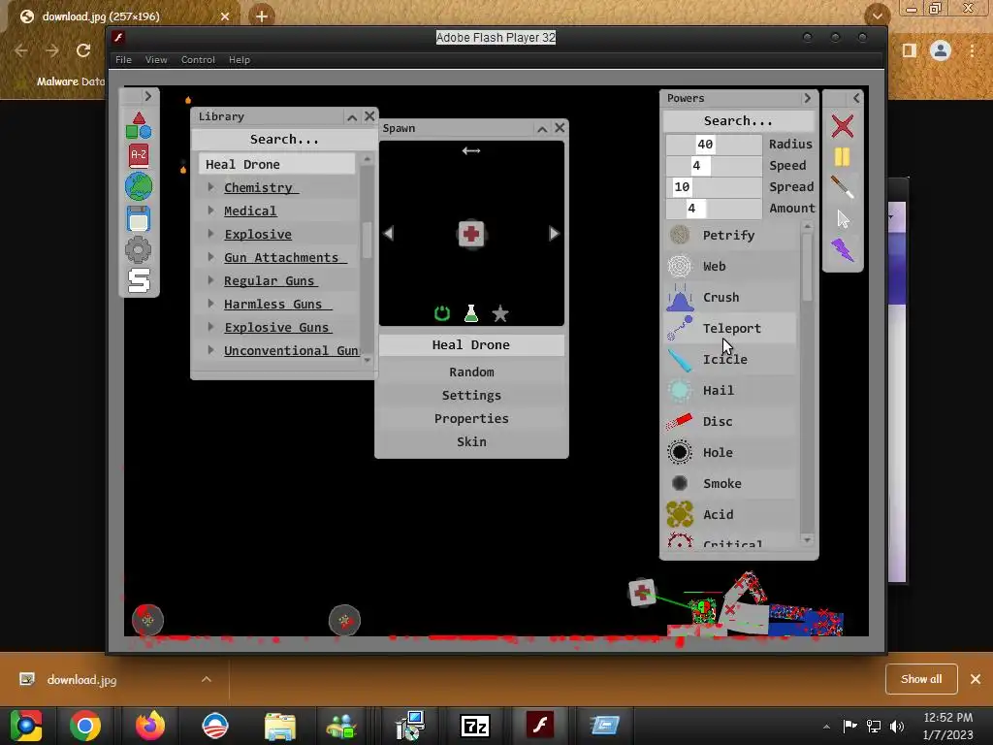Open Properties in Spawn panel

click(471, 419)
